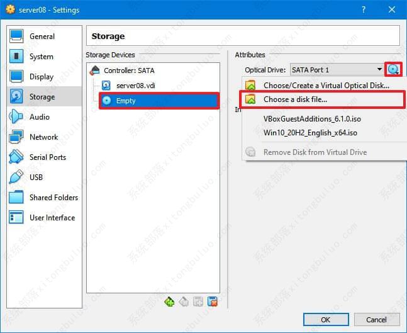Expand the SATA Port 1 dropdown
This screenshot has height=333, width=407.
click(x=337, y=70)
